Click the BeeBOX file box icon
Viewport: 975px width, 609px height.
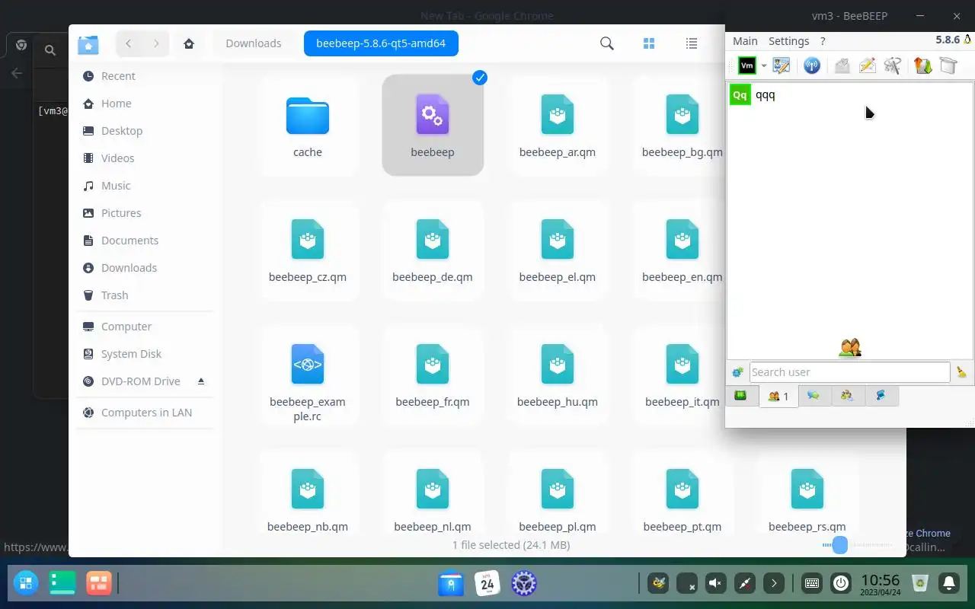[948, 65]
